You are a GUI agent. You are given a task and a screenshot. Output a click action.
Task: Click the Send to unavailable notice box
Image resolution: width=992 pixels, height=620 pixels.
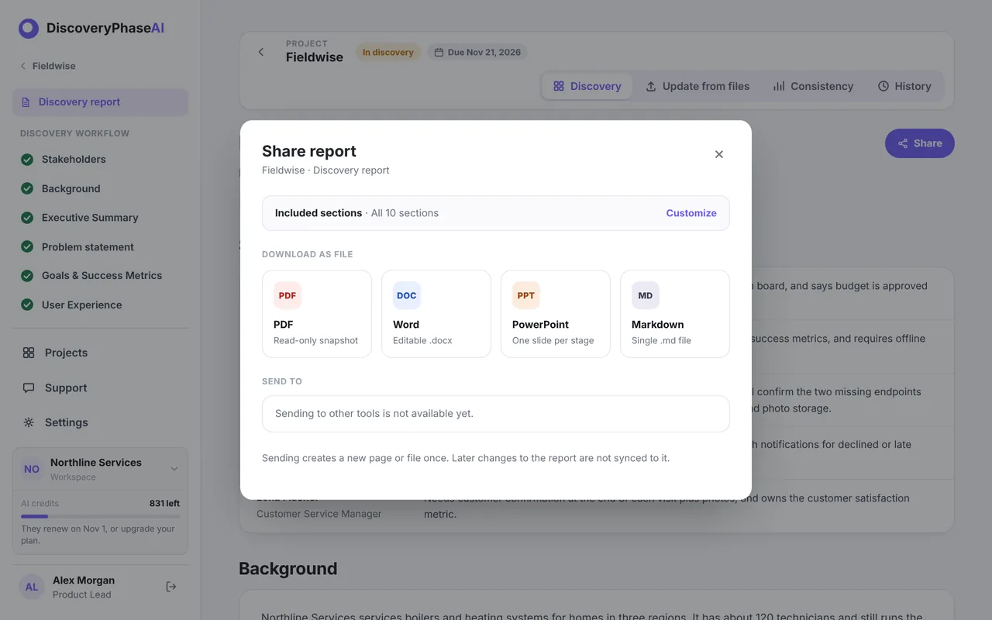click(x=496, y=414)
